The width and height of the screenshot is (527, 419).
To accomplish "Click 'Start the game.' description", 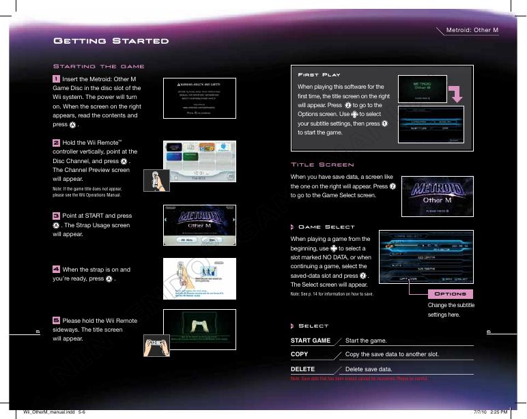I will (x=366, y=341).
